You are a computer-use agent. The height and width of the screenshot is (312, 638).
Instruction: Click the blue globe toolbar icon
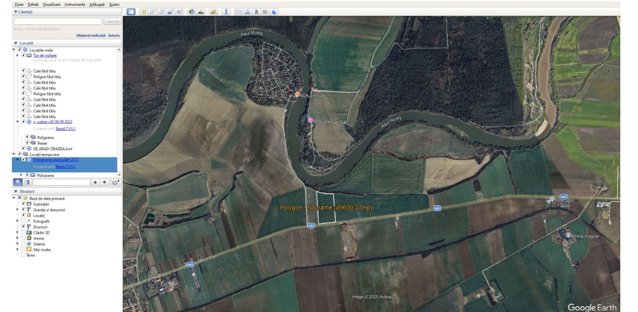click(274, 12)
